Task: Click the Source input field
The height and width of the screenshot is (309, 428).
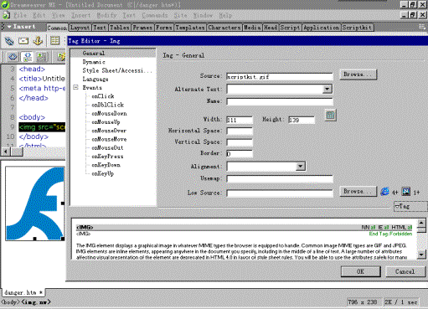Action: [x=280, y=76]
